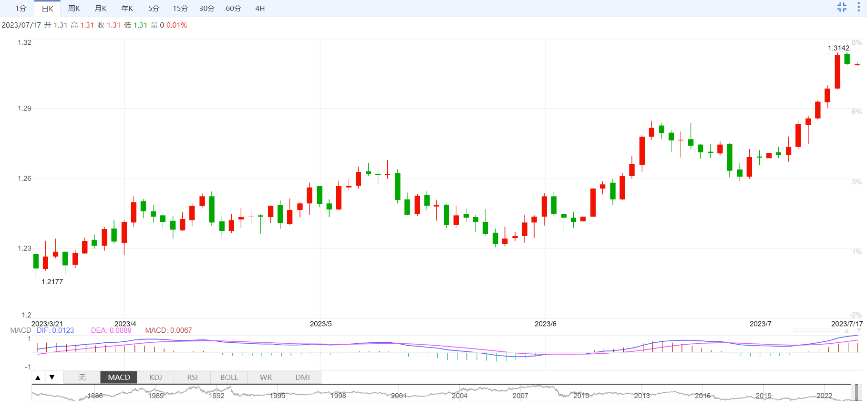867x418 pixels.
Task: Switch to 月K monthly candlestick view
Action: point(101,9)
